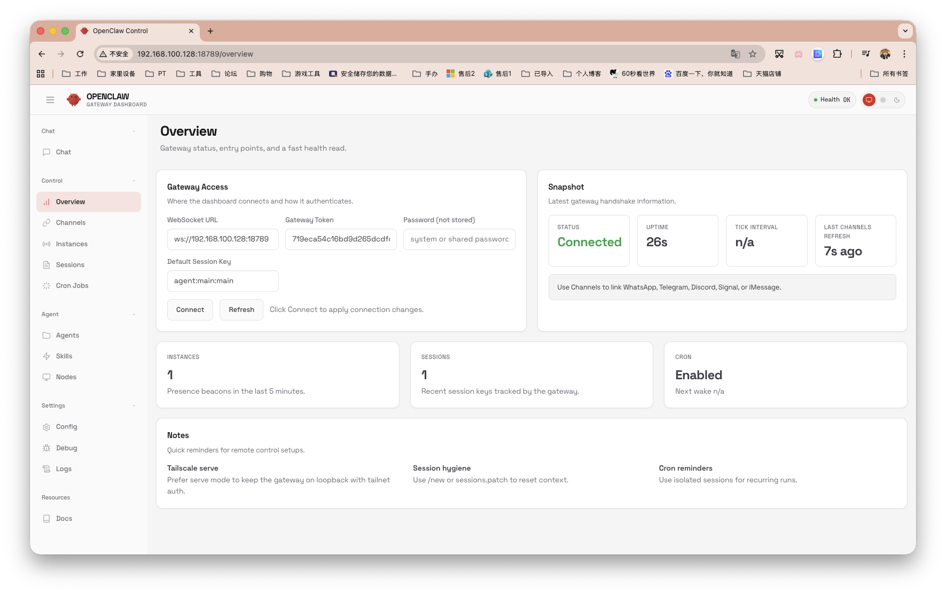Open Instances from the sidebar

click(72, 244)
